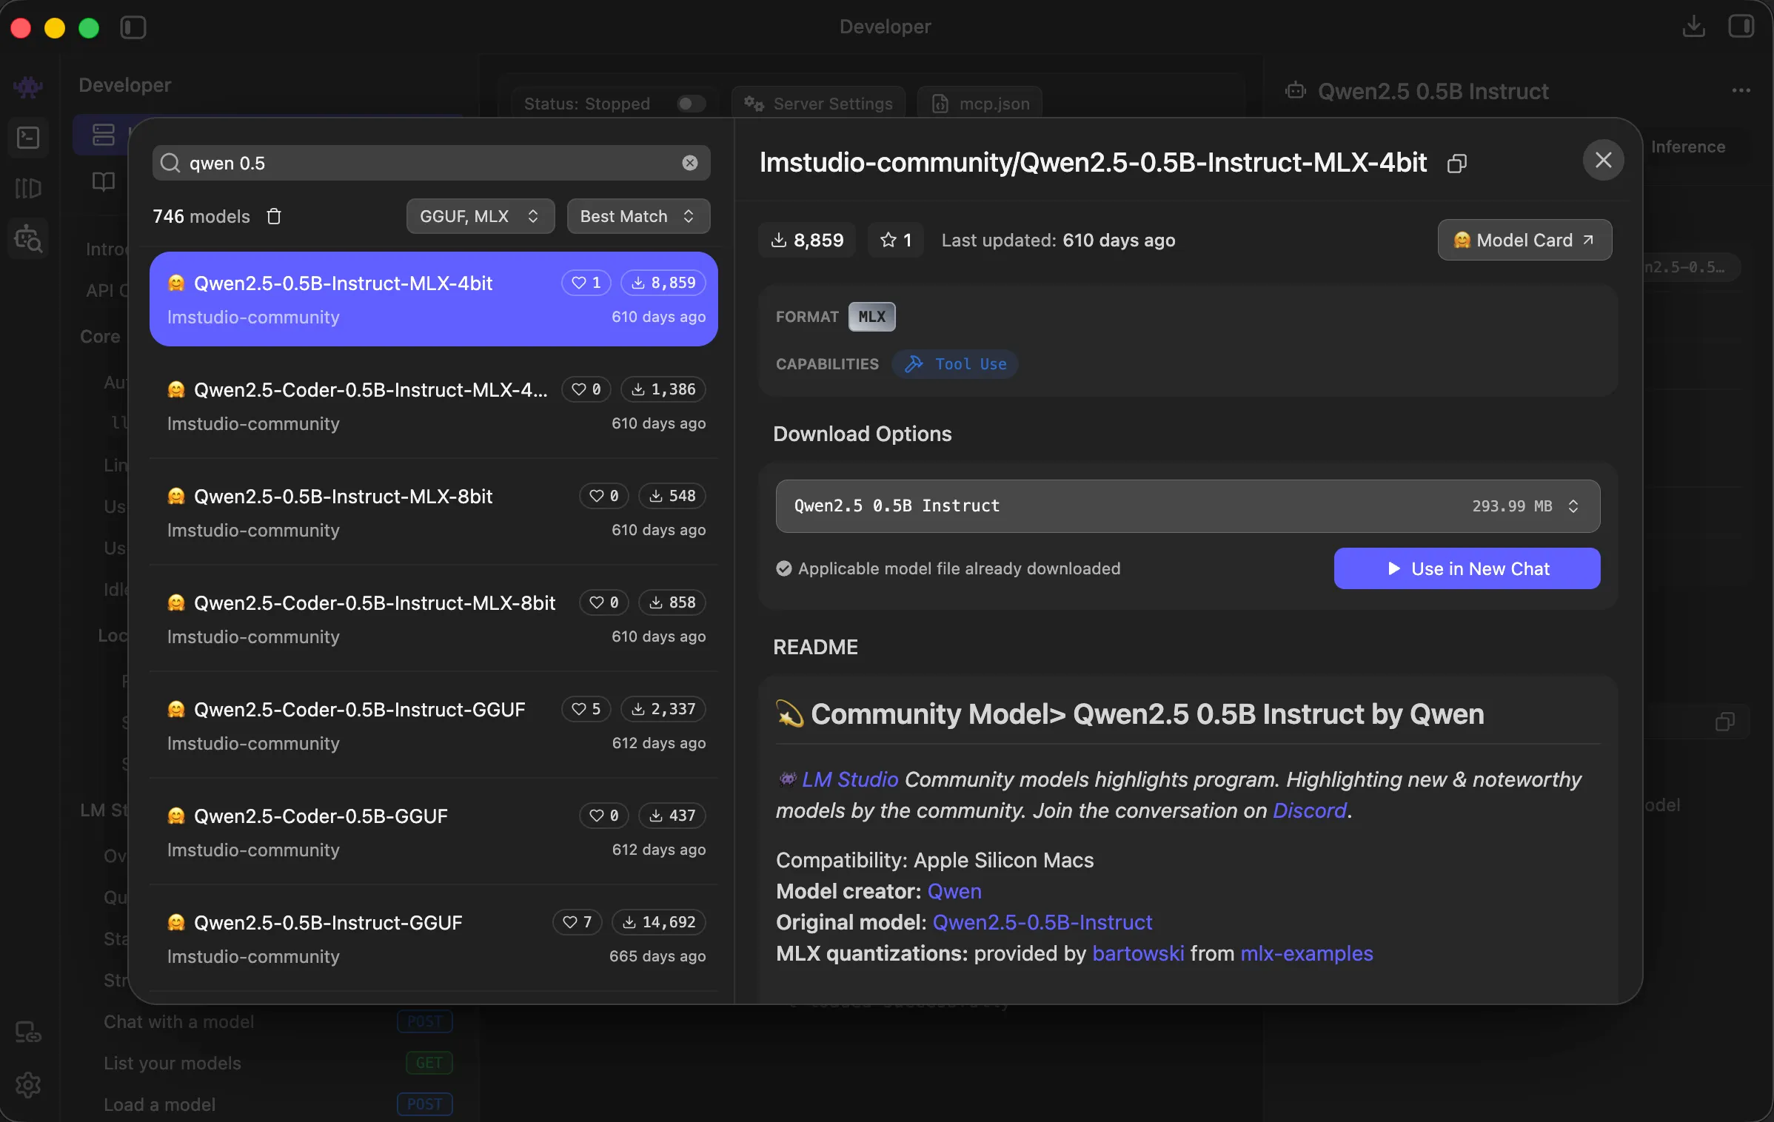1774x1122 pixels.
Task: Open the My Models sidebar icon
Action: click(28, 188)
